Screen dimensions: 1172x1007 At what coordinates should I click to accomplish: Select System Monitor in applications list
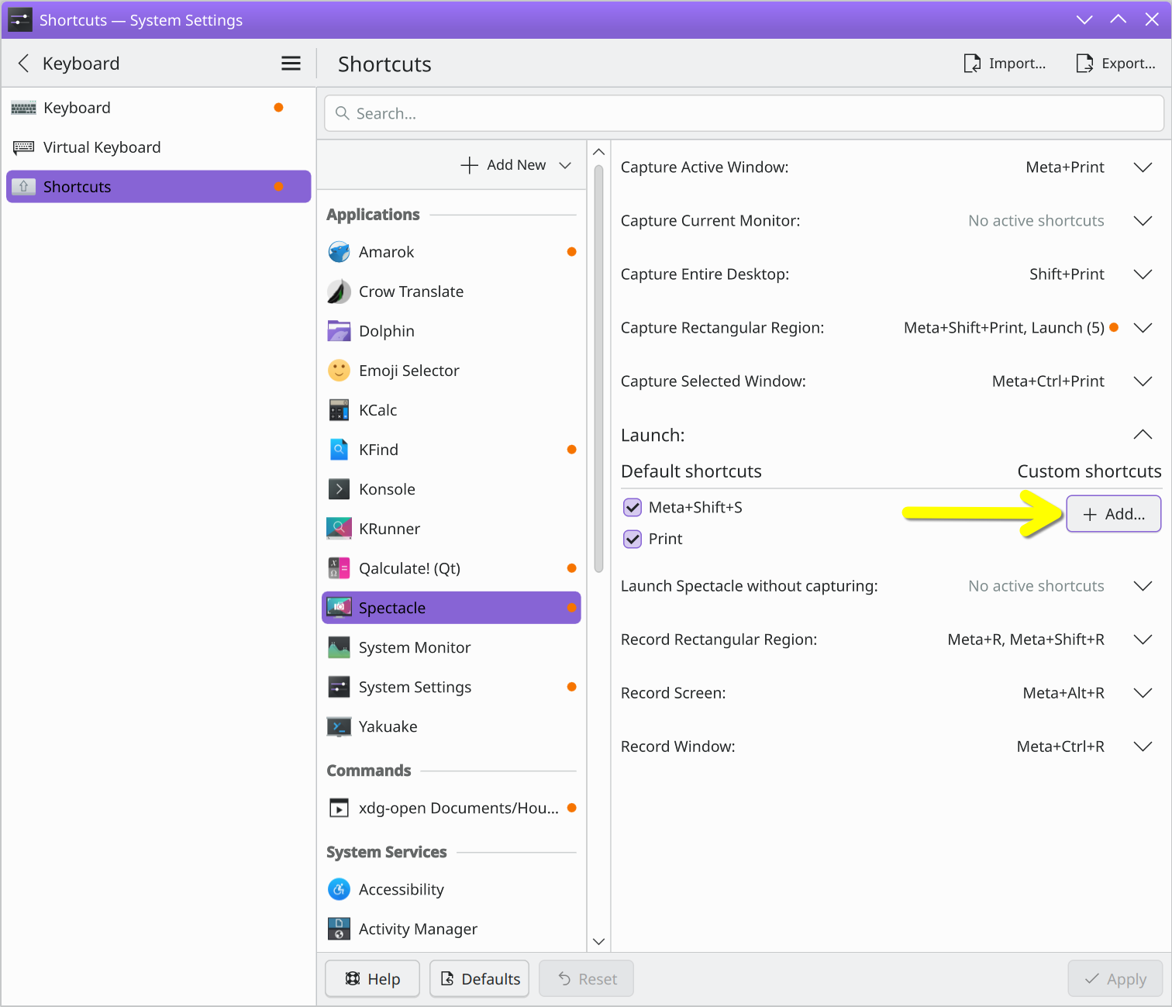451,647
